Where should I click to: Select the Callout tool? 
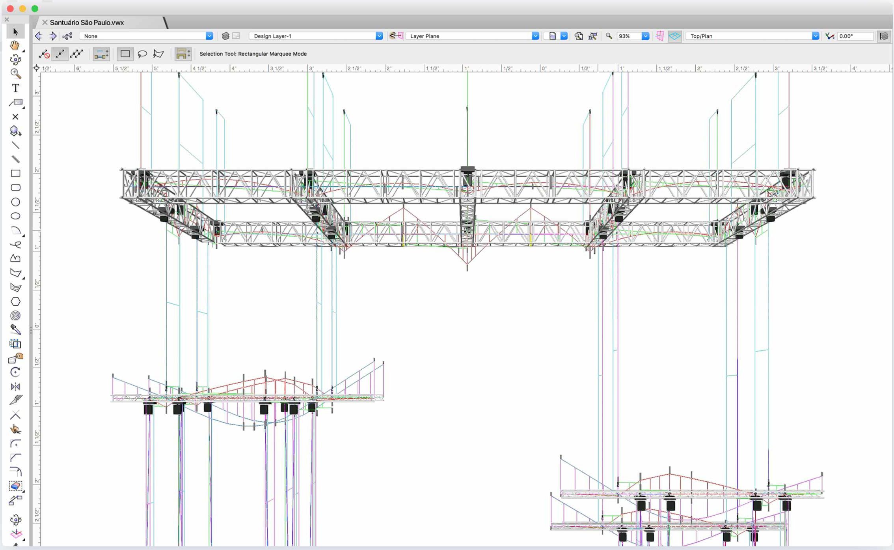tap(15, 103)
